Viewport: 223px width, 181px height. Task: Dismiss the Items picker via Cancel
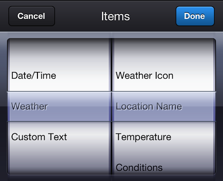32,16
